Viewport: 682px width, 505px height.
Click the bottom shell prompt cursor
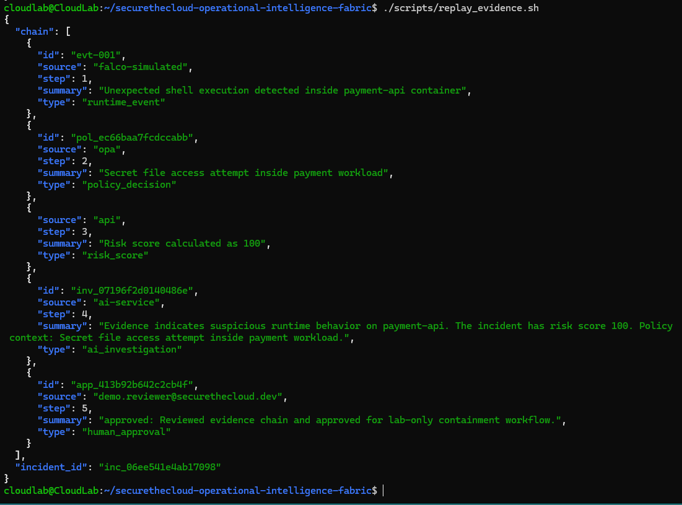[x=383, y=491]
